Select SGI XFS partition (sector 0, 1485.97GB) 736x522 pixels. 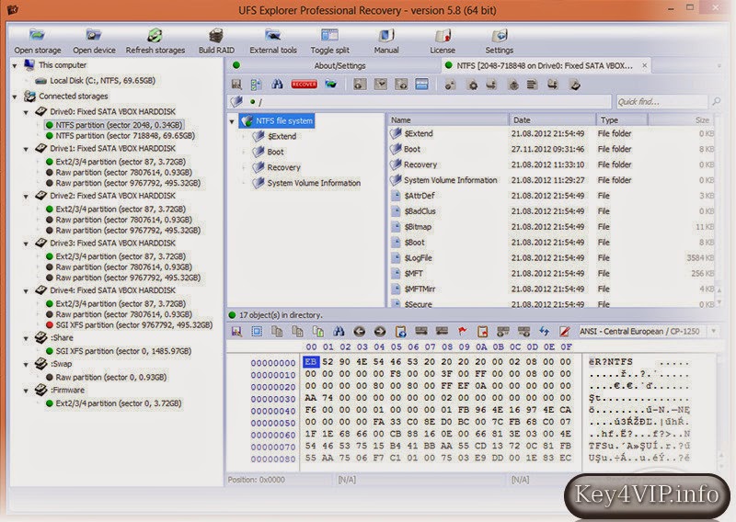point(123,351)
